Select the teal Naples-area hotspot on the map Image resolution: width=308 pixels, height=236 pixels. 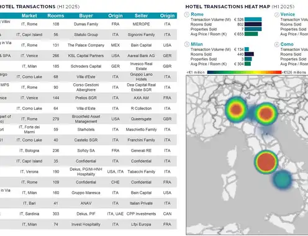283,179
